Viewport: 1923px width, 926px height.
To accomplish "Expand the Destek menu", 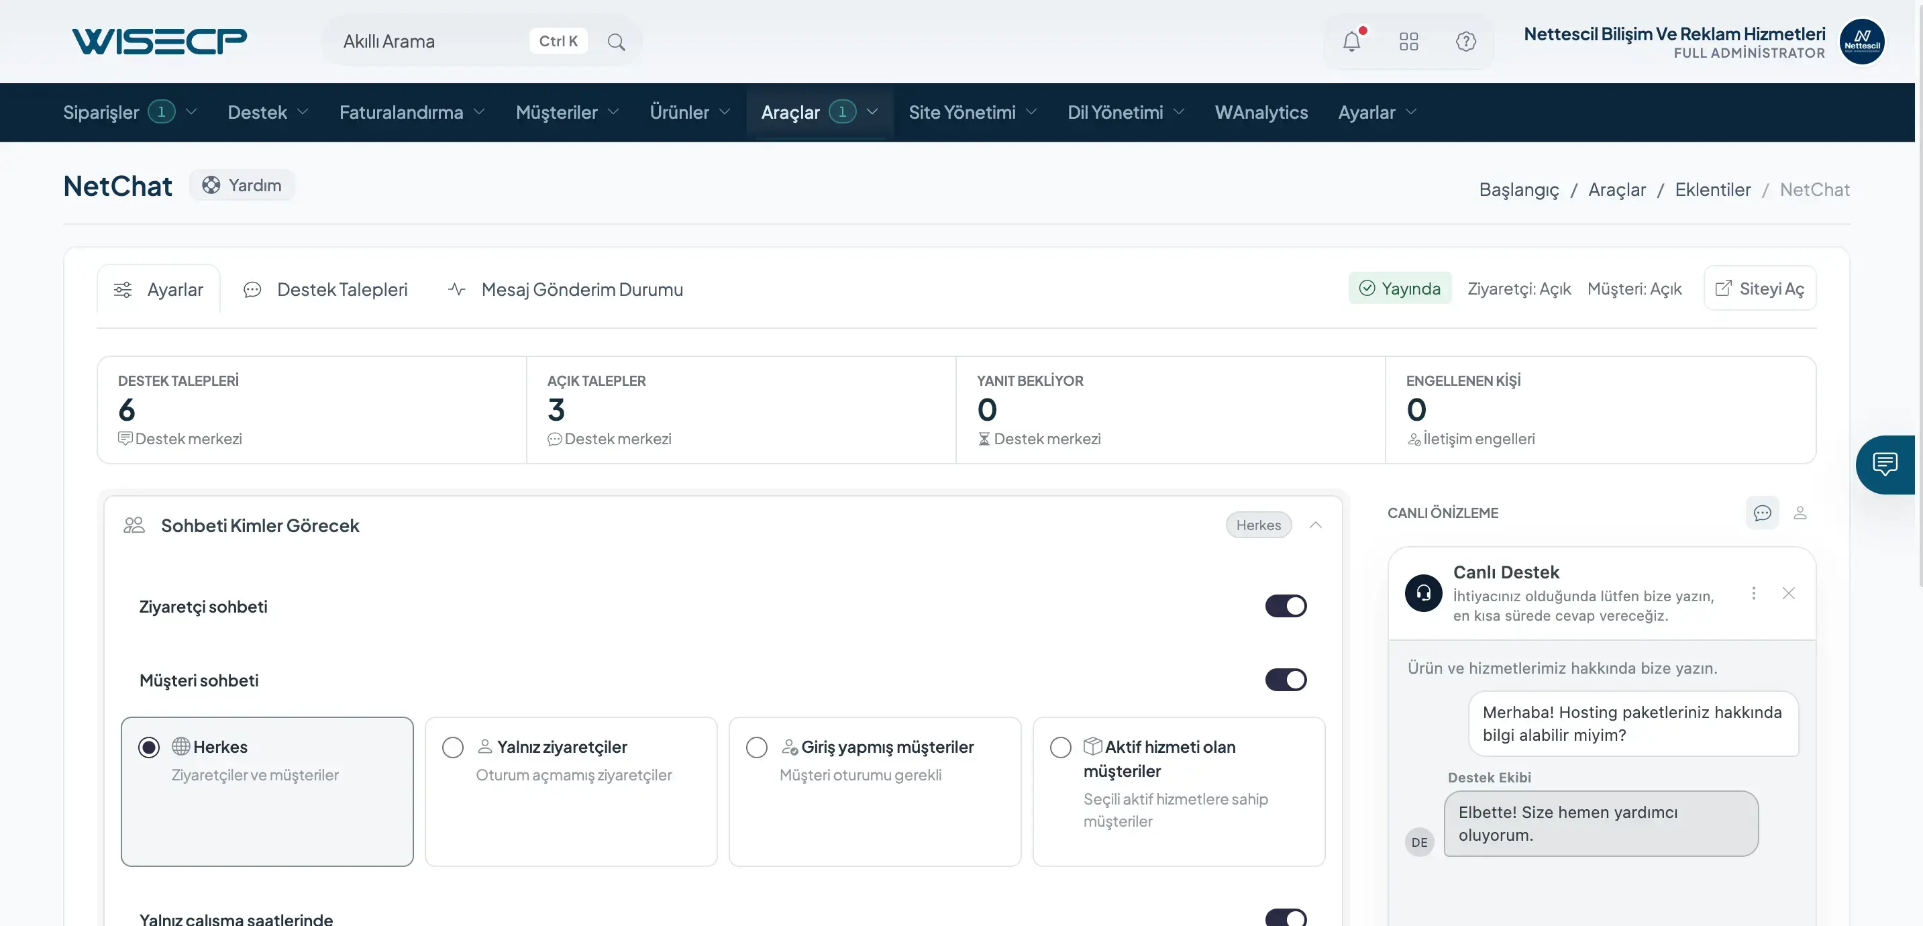I will click(267, 112).
